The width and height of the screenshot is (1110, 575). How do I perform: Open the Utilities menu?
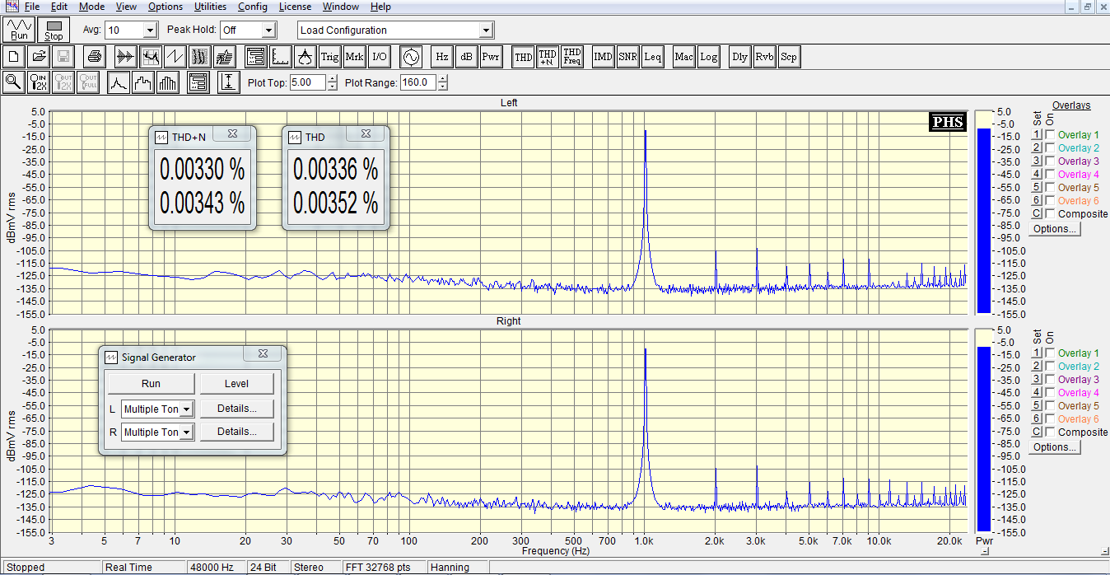click(x=210, y=7)
